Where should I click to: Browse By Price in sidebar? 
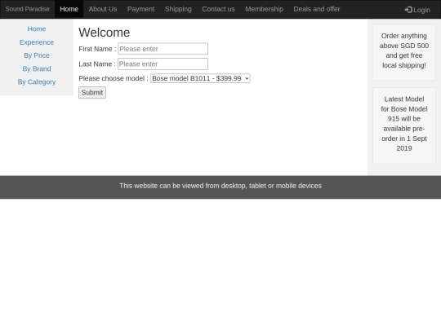pos(37,55)
